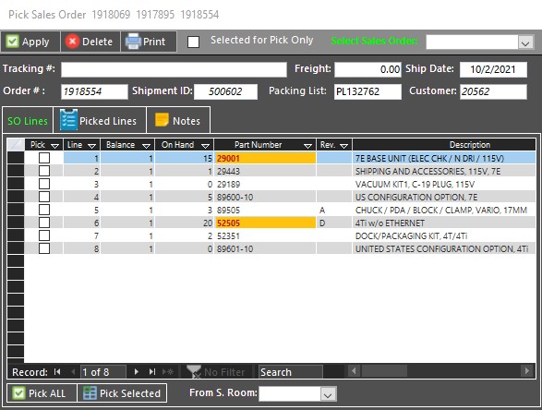Image resolution: width=542 pixels, height=410 pixels.
Task: Open the Balance column filter arrow
Action: (x=146, y=146)
